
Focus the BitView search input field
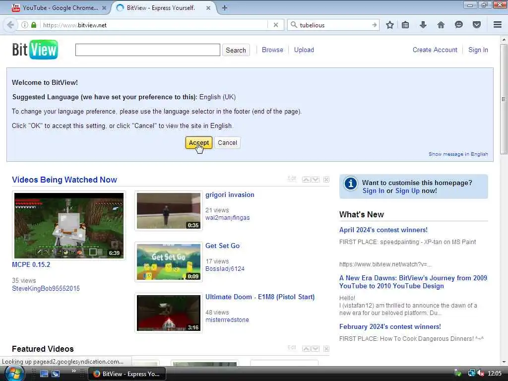point(148,50)
